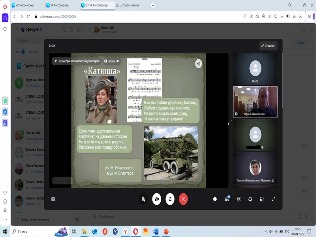Show the call participants list

coord(227,199)
